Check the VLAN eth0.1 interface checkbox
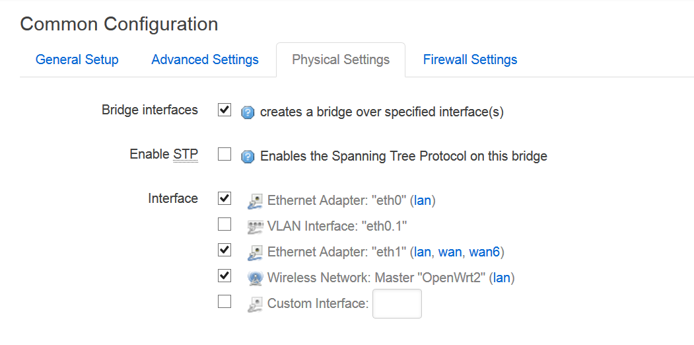 point(225,225)
